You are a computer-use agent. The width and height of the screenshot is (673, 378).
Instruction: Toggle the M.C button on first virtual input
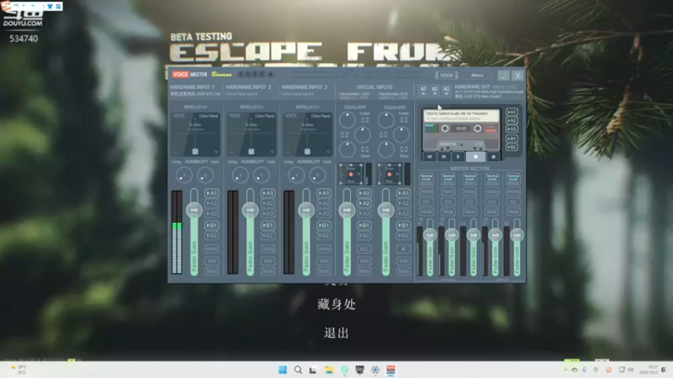[x=364, y=249]
